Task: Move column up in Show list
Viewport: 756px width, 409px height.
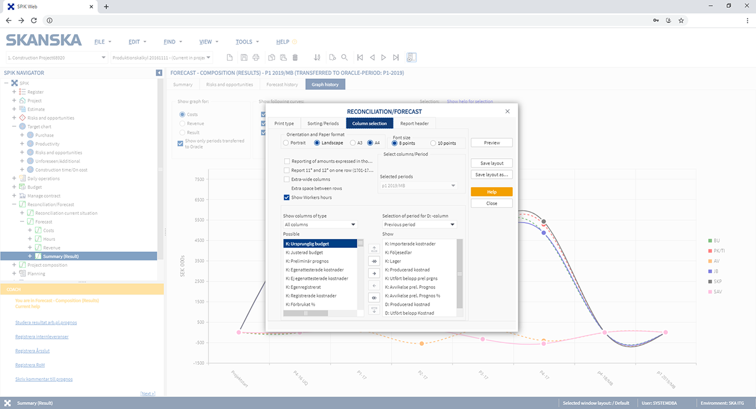Action: point(373,249)
